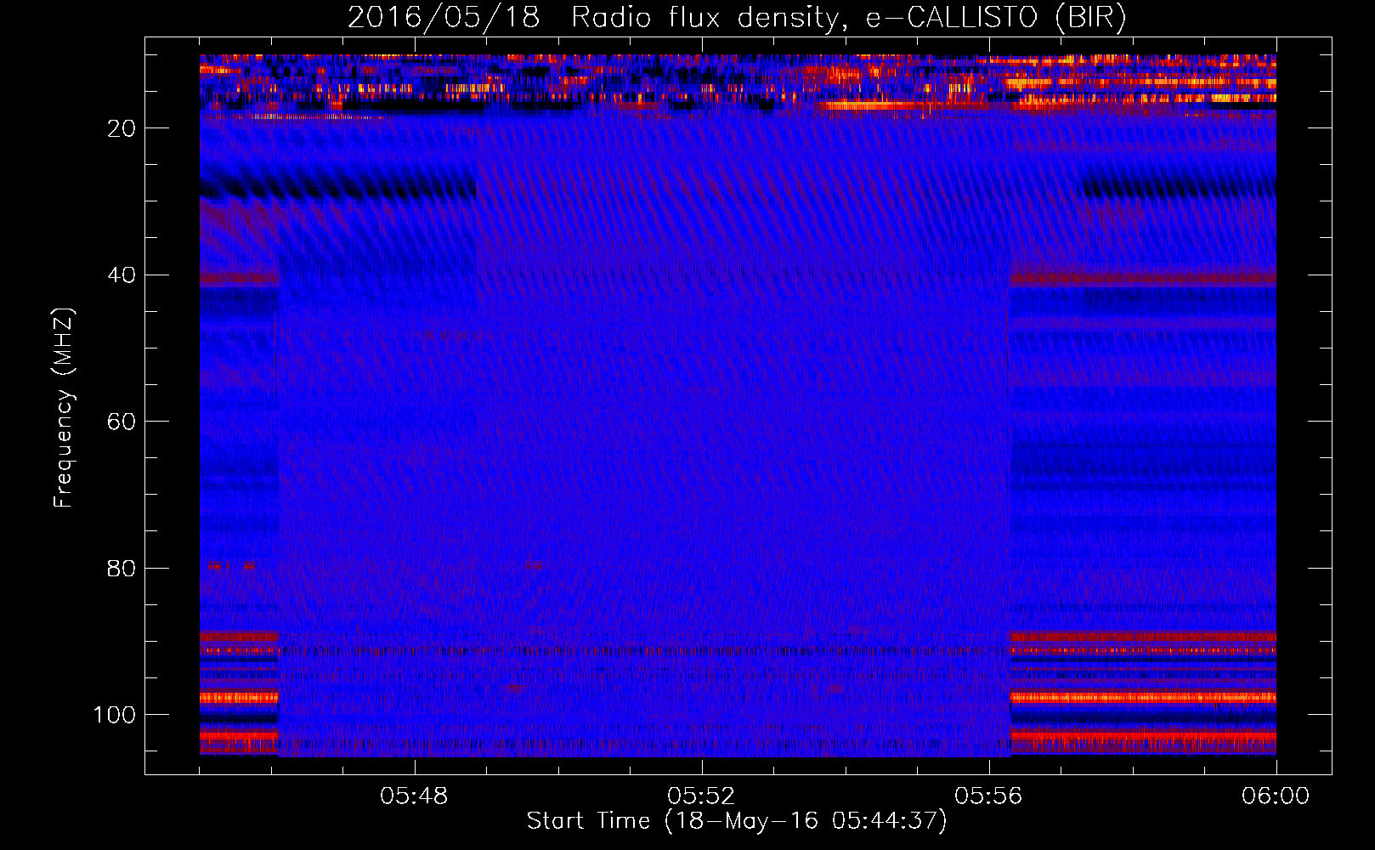
Task: Click the '60' frequency tick label
Action: click(x=122, y=422)
